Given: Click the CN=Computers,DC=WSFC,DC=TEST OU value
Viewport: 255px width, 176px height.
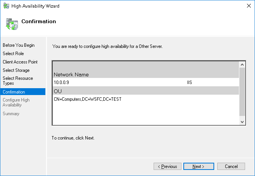Looking at the screenshot, I should 88,99.
